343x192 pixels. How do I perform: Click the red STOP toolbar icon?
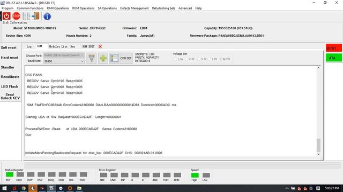pyautogui.click(x=16, y=16)
